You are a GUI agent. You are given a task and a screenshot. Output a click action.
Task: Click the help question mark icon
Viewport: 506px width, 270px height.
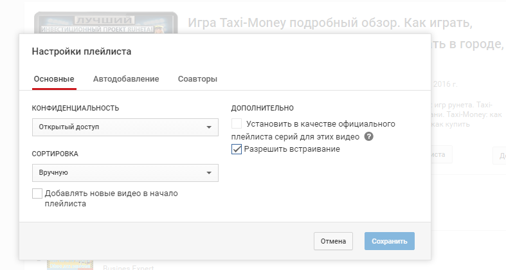(368, 136)
